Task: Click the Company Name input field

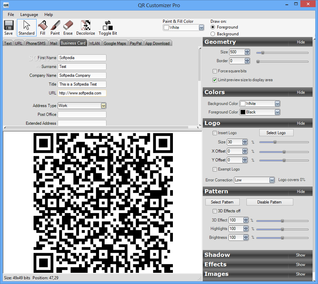Action: (82, 75)
